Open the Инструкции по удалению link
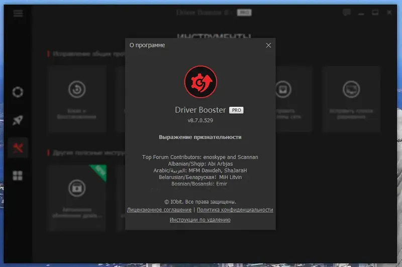The width and height of the screenshot is (402, 267). [200, 220]
